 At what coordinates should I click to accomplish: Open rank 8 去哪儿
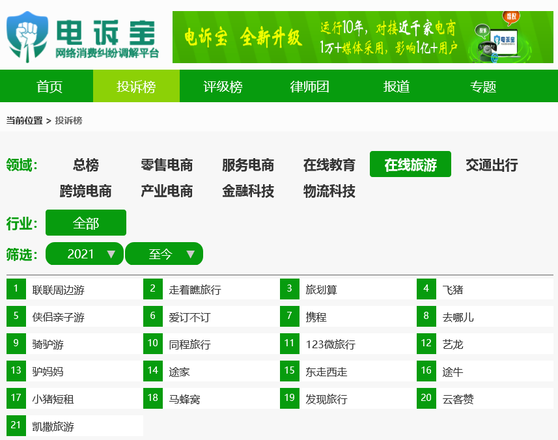pos(484,316)
